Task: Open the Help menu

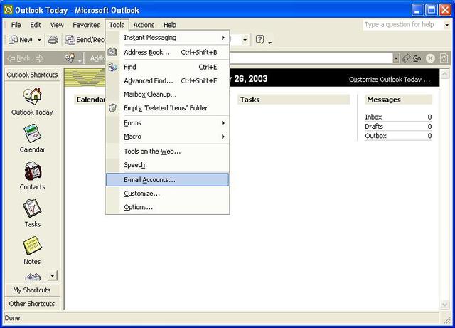Action: tap(170, 25)
